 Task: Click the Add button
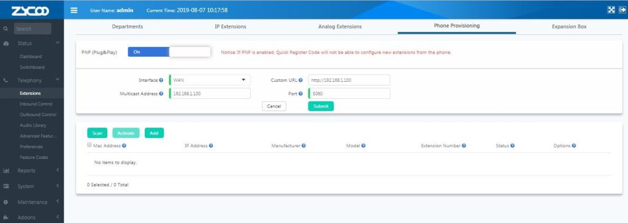coord(154,133)
